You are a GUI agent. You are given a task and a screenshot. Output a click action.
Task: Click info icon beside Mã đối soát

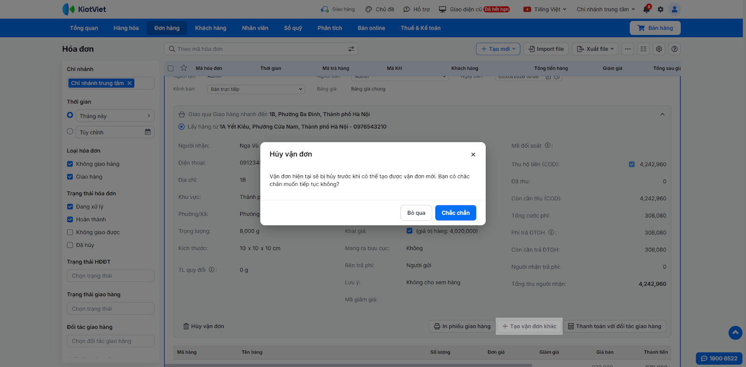pyautogui.click(x=548, y=146)
